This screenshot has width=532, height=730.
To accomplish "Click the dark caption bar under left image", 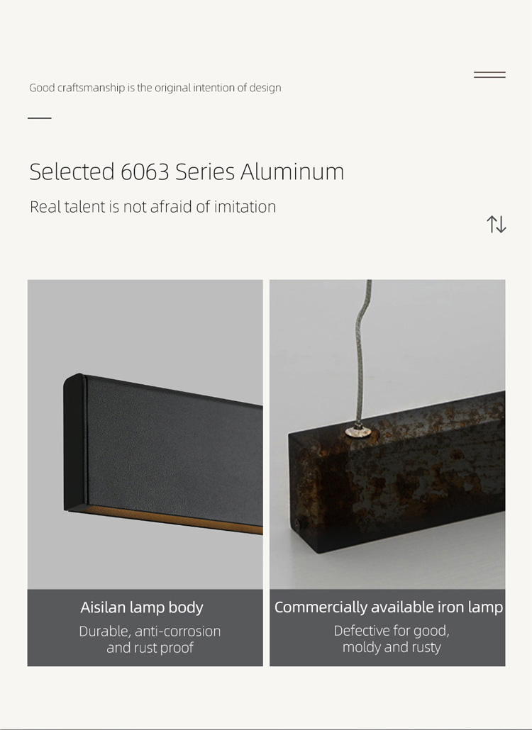I will [x=145, y=627].
